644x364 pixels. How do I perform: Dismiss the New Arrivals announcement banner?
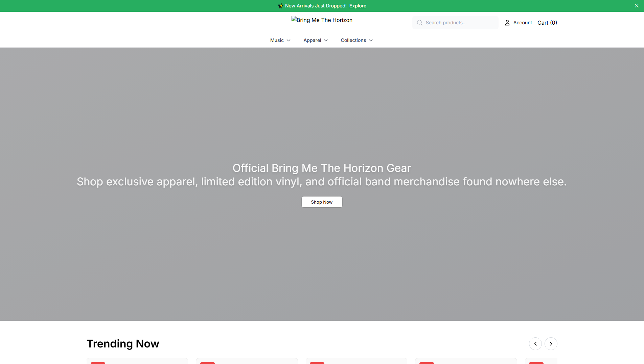[637, 6]
